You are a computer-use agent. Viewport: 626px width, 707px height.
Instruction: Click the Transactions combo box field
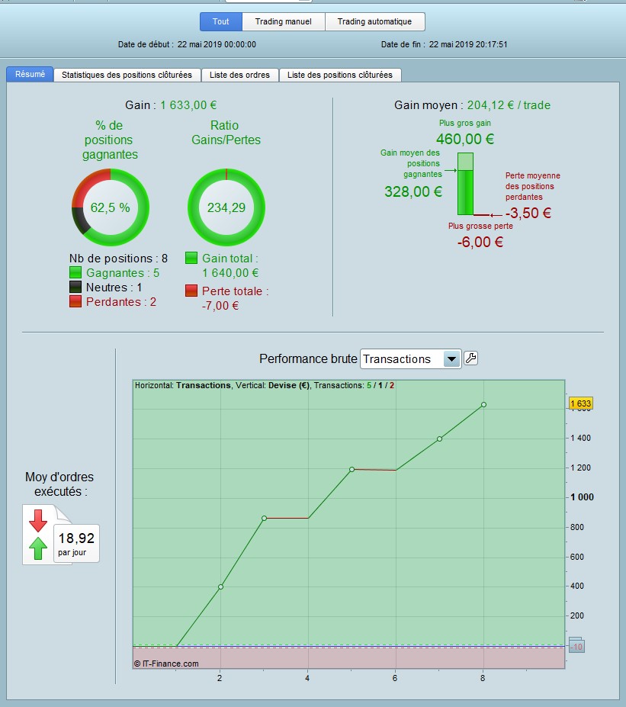pos(410,359)
